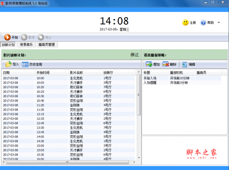
Task: Sort by the 开始时间 column header
Action: [x=43, y=72]
